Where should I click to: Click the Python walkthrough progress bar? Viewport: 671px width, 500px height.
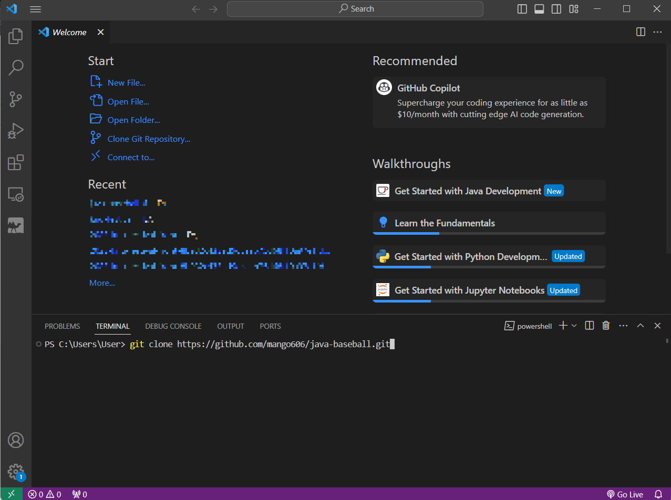tap(489, 267)
